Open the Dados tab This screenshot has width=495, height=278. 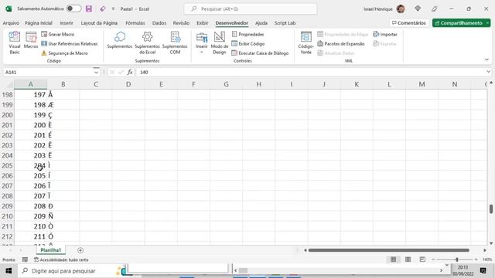coord(159,23)
